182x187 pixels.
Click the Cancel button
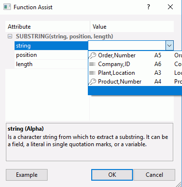pyautogui.click(x=154, y=175)
